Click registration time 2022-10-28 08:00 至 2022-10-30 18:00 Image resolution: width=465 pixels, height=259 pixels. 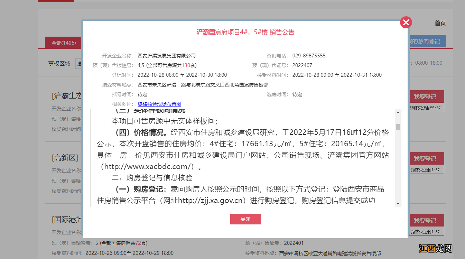click(x=182, y=75)
